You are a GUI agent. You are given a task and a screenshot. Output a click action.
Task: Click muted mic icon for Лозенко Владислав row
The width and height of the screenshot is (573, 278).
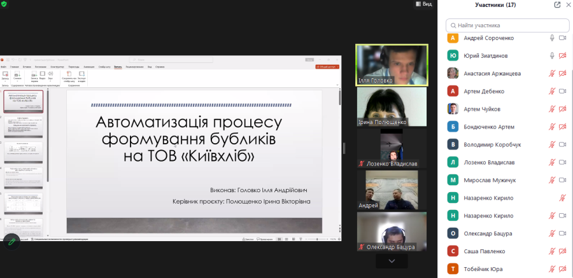coord(552,162)
